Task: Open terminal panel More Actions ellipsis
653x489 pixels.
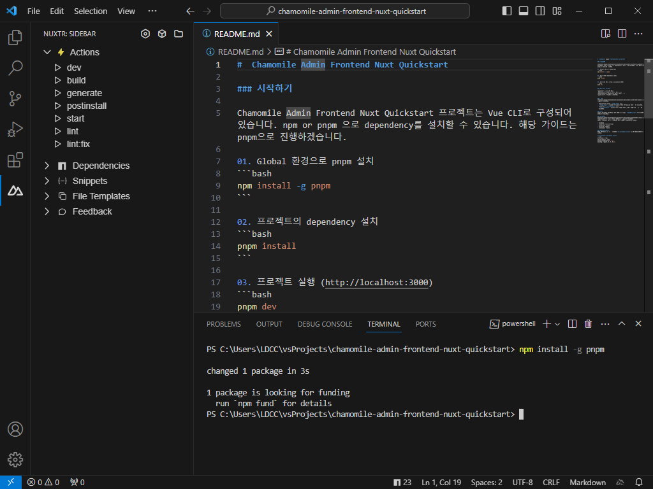Action: pyautogui.click(x=605, y=324)
